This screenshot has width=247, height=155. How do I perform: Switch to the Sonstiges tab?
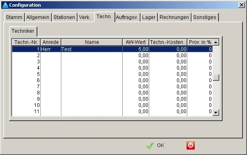tap(205, 17)
